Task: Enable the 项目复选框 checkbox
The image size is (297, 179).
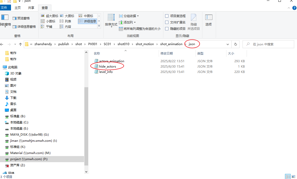Action: [167, 16]
